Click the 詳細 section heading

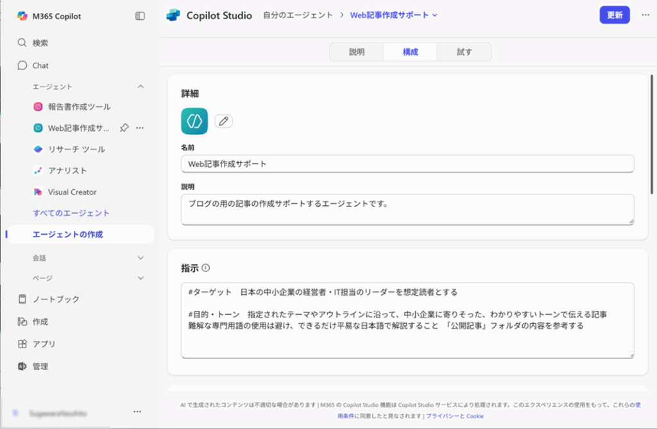(190, 94)
